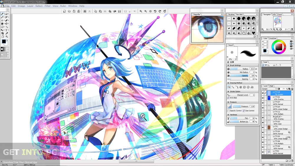Viewport: 295px width, 166px height.
Task: Switch to the Mask tab
Action: pyautogui.click(x=271, y=86)
